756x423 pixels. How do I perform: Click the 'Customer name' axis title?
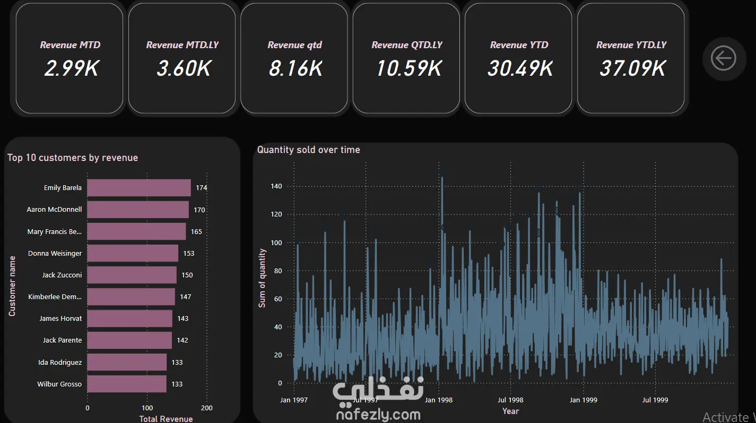pos(12,286)
